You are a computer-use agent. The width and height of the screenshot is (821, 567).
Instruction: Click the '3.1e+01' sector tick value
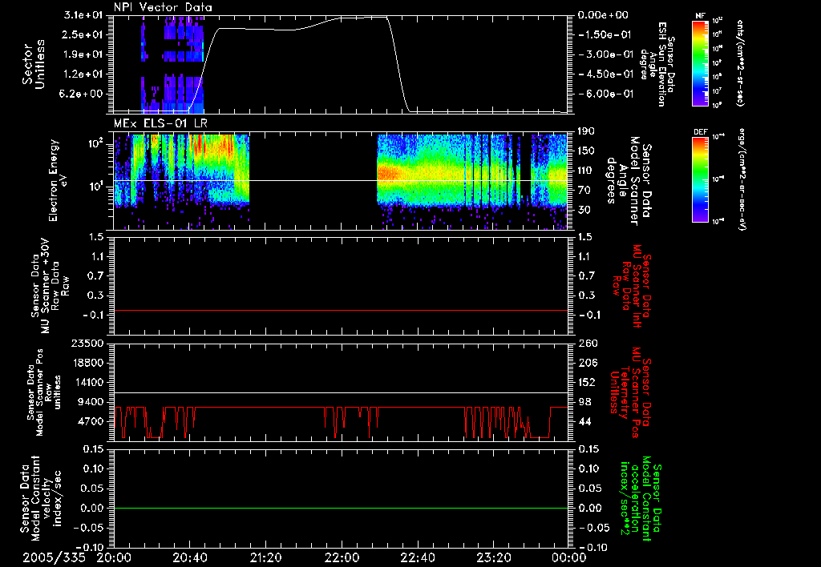pos(84,15)
